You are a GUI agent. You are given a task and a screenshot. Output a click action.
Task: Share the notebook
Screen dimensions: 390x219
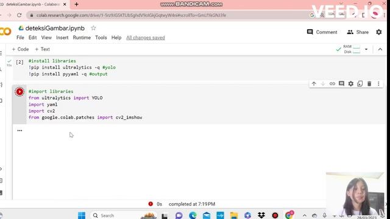[358, 32]
